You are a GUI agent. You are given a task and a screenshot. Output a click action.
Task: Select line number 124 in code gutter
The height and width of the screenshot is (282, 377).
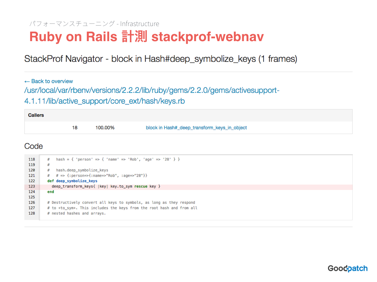coord(32,192)
